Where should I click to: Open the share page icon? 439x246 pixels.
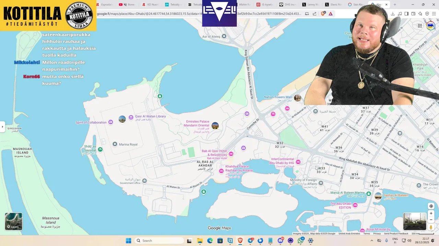[315, 14]
